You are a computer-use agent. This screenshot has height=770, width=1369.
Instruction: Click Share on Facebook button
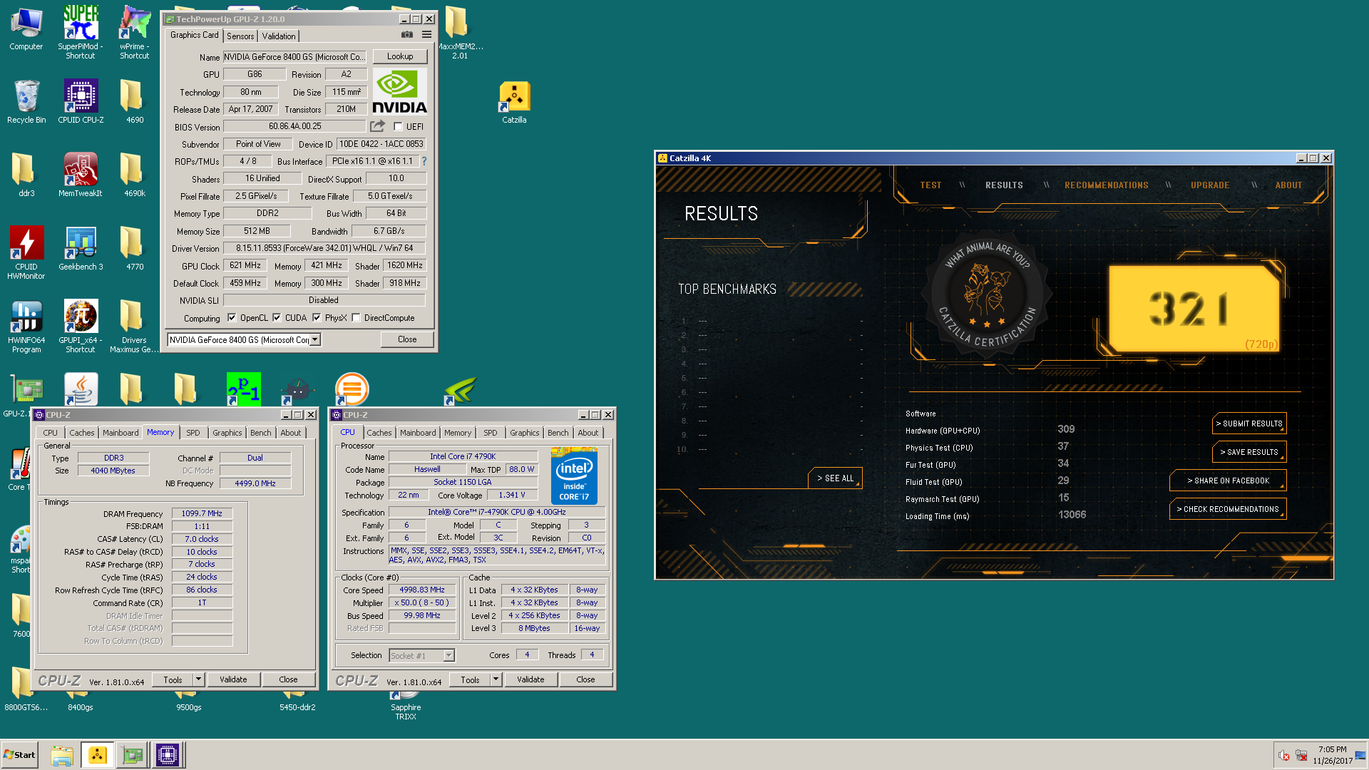1228,481
